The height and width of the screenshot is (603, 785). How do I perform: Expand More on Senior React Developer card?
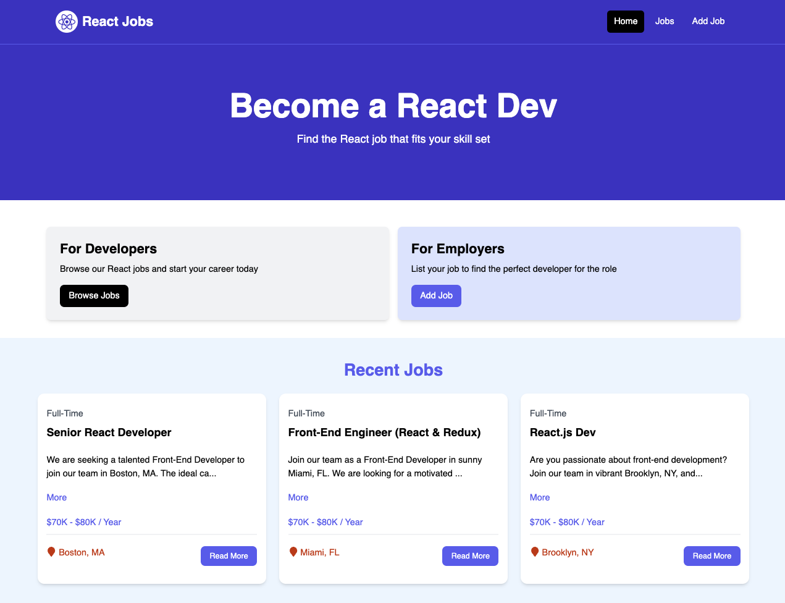(x=57, y=497)
